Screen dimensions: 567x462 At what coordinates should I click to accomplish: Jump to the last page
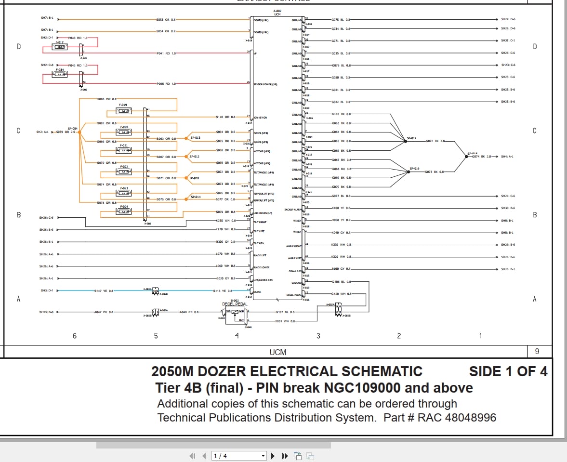tap(284, 455)
